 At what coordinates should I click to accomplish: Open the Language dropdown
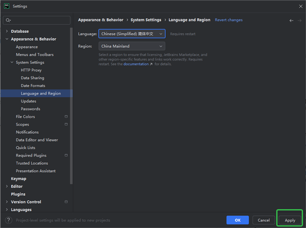132,34
